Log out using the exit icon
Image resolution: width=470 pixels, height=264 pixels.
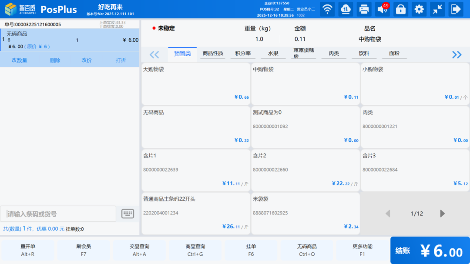click(456, 9)
